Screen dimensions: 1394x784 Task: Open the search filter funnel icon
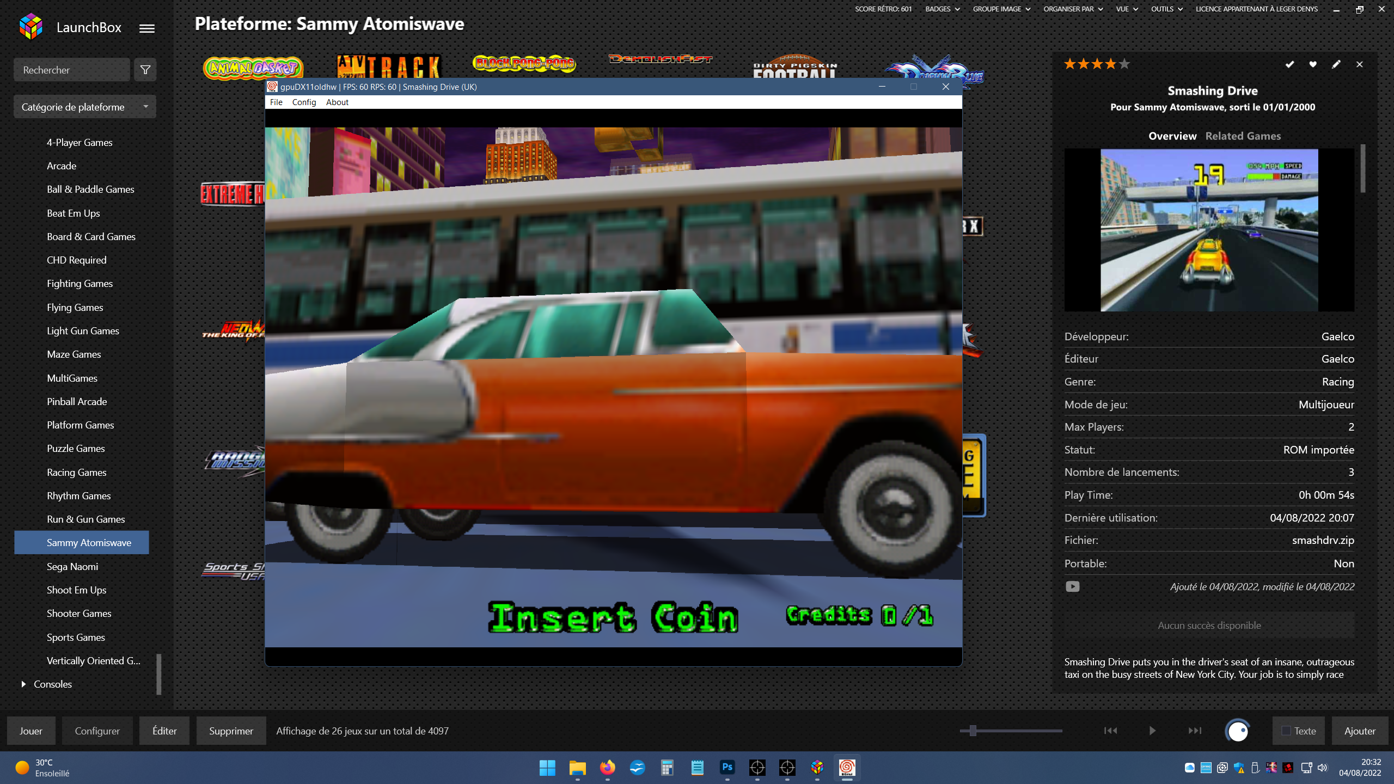click(145, 70)
